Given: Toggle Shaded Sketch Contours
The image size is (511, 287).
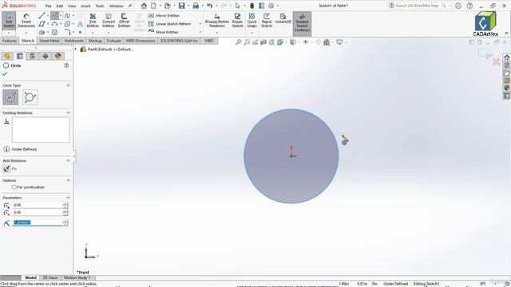Looking at the screenshot, I should (x=302, y=23).
